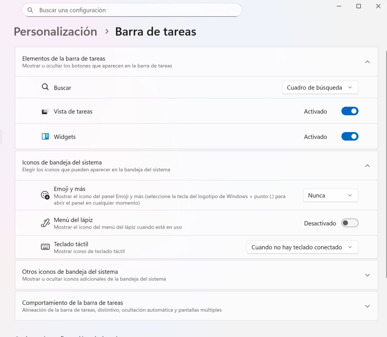Turn off the Widgets toggle

[x=350, y=136]
